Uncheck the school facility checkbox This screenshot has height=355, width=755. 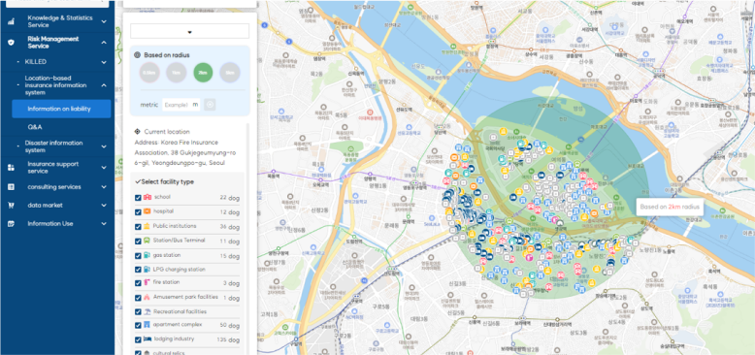click(x=138, y=198)
